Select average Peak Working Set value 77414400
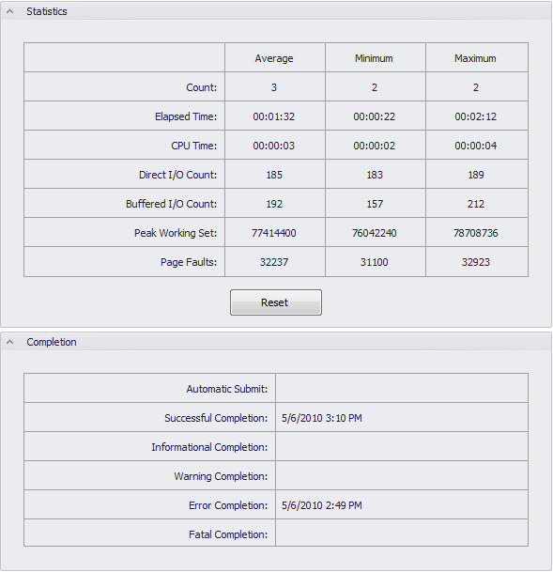 pos(274,233)
